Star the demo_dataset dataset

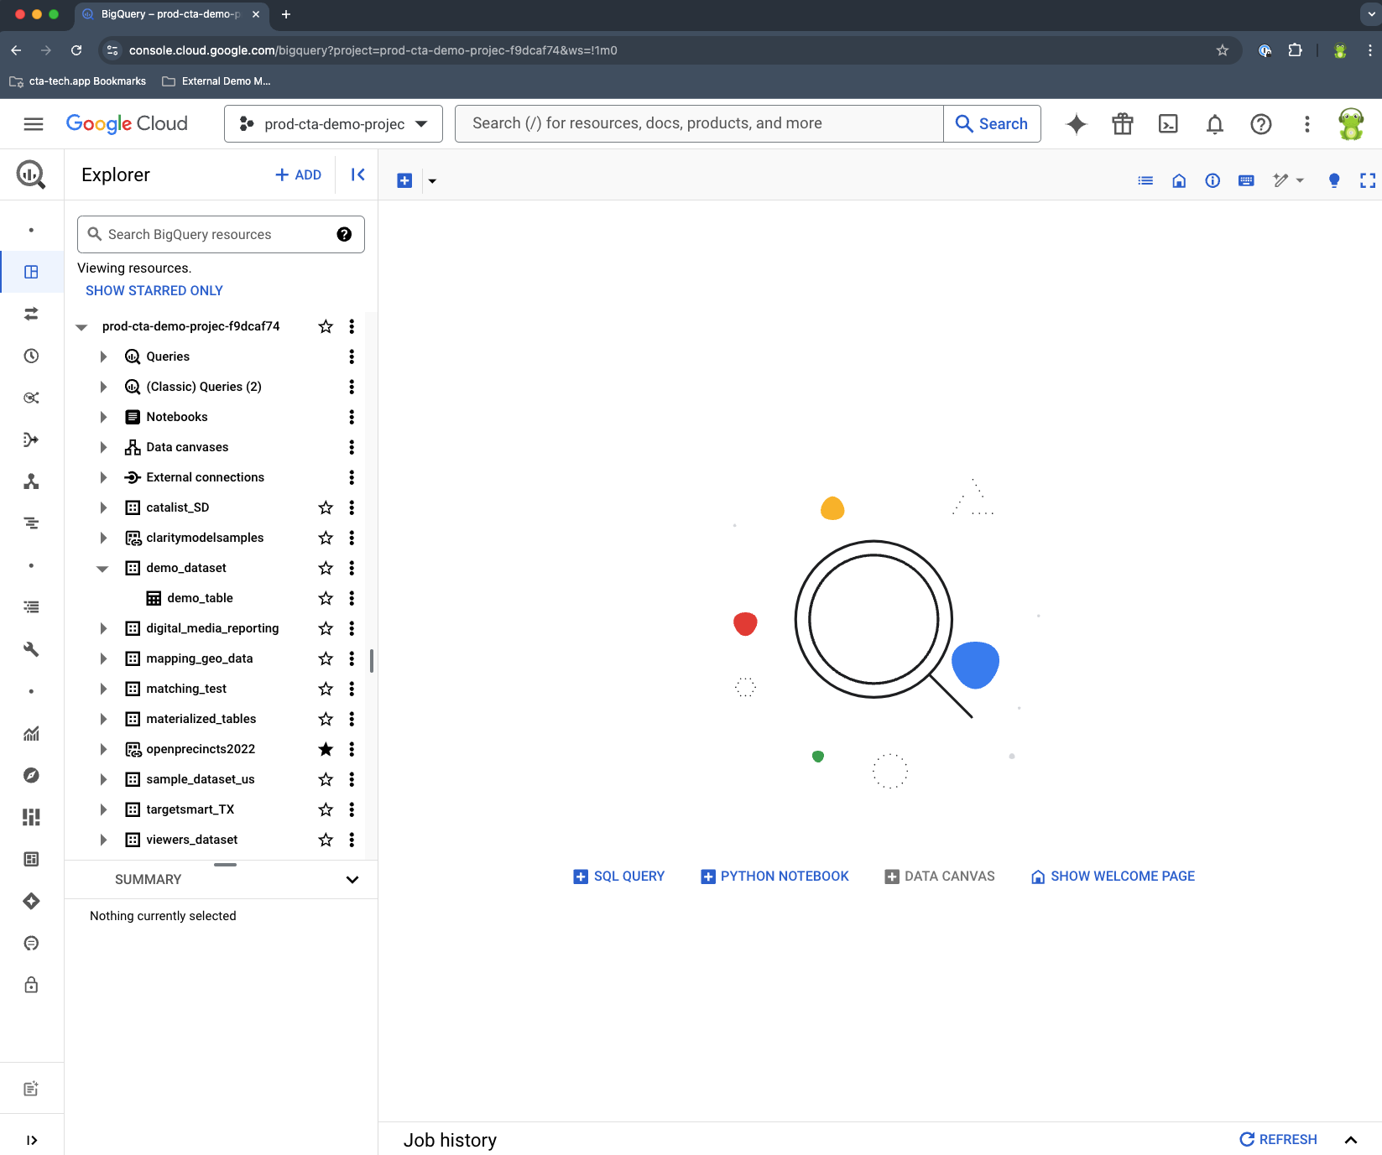(x=326, y=568)
